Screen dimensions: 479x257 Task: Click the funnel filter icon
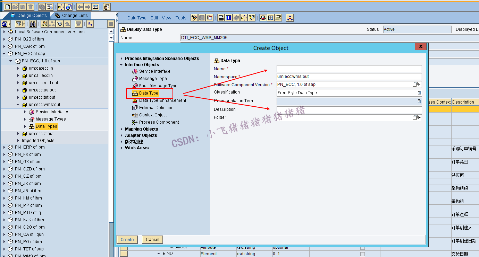point(19,24)
